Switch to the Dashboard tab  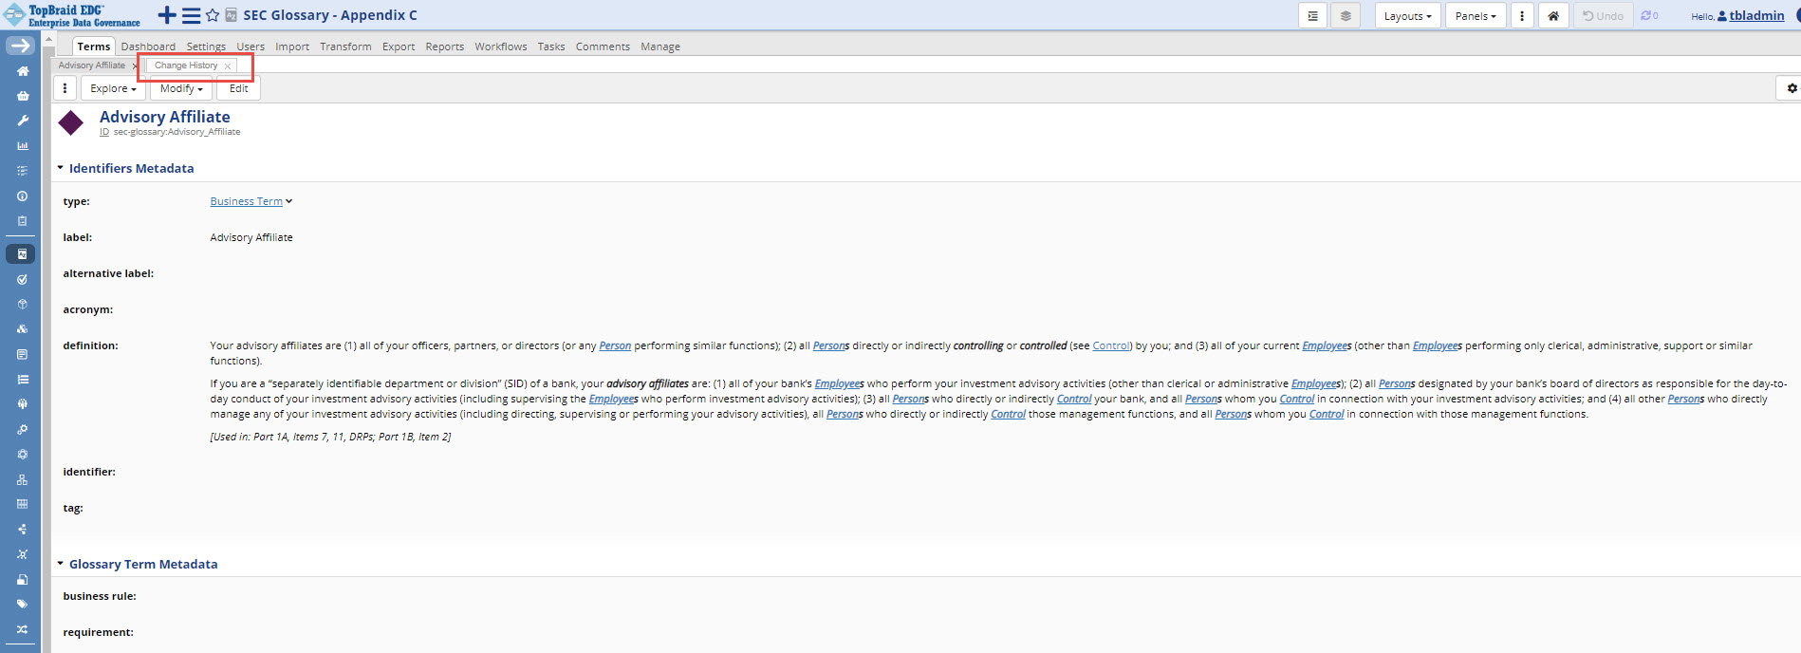tap(148, 47)
